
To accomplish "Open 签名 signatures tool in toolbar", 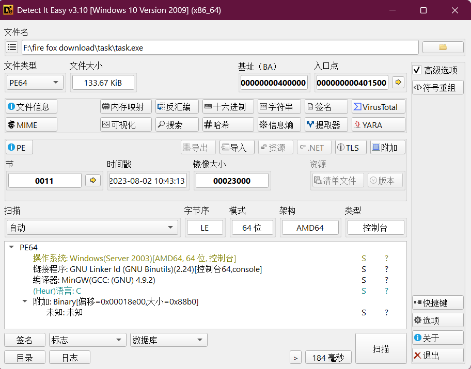I will point(326,107).
